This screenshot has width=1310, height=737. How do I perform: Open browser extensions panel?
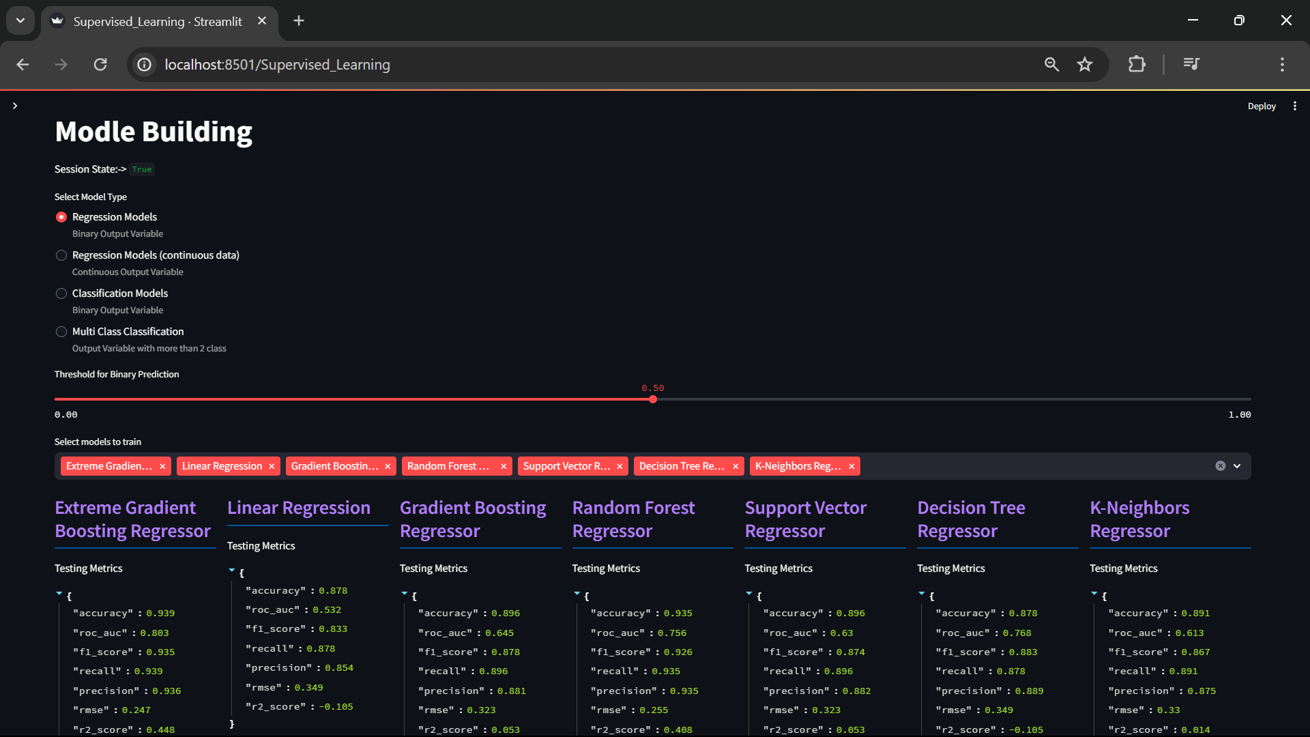1137,64
